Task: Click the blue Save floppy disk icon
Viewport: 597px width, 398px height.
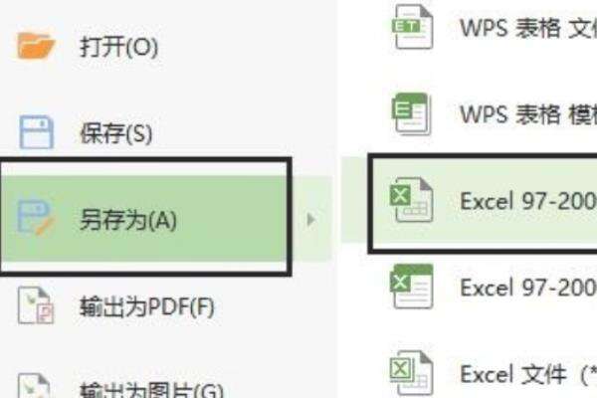Action: 36,132
